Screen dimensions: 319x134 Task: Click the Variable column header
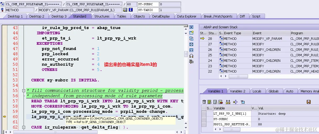click(232, 108)
